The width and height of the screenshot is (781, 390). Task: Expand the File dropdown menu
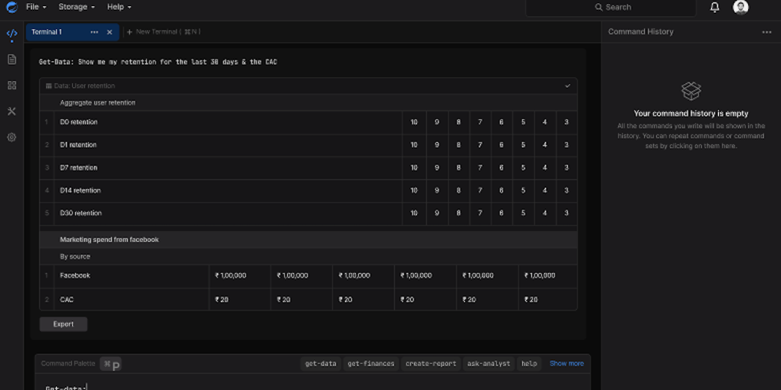(x=36, y=7)
